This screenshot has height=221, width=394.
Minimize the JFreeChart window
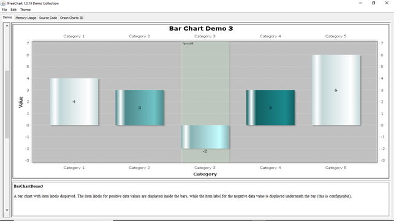360,3
